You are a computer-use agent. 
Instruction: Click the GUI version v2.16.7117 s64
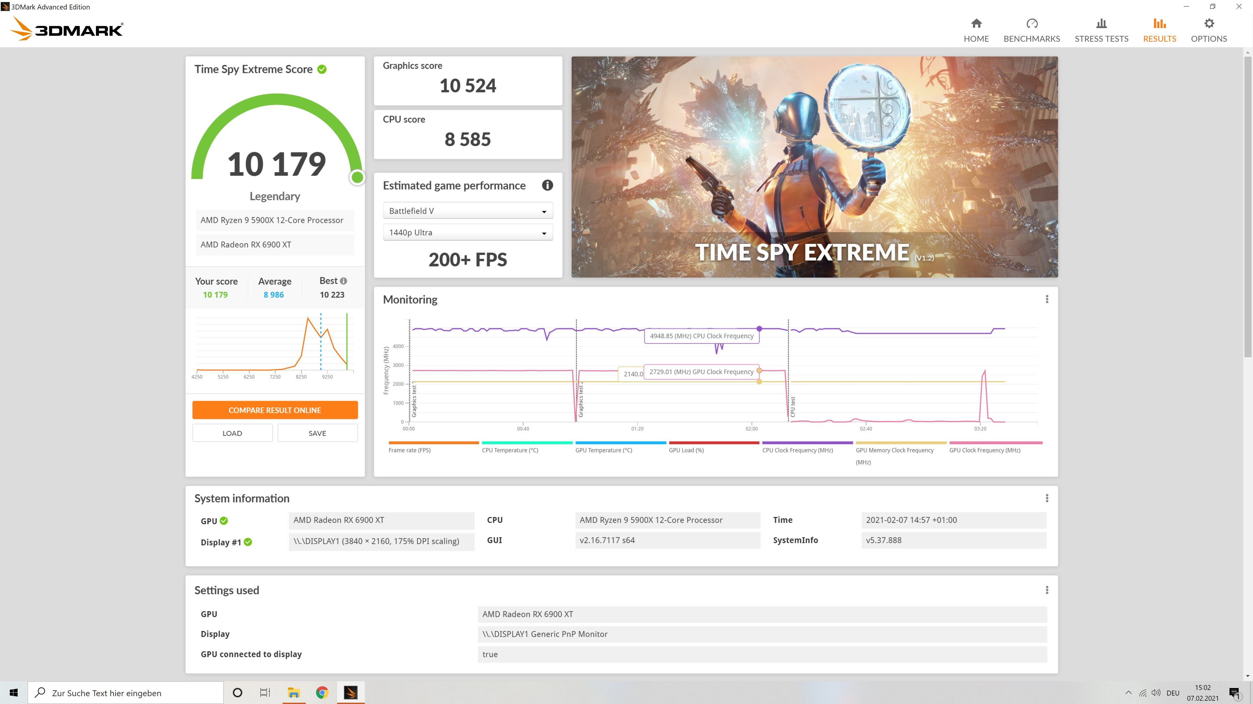point(667,540)
